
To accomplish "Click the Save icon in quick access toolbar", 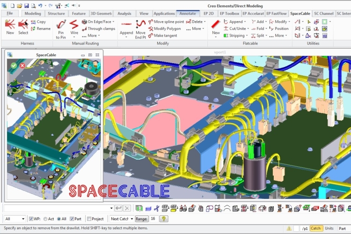I will pyautogui.click(x=26, y=6).
